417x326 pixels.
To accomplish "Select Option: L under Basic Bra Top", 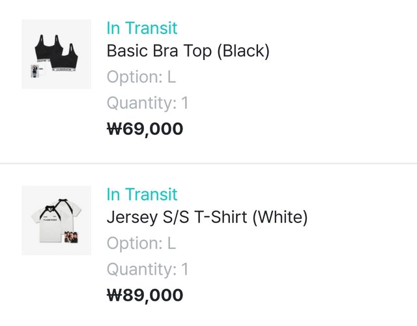I will coord(141,77).
